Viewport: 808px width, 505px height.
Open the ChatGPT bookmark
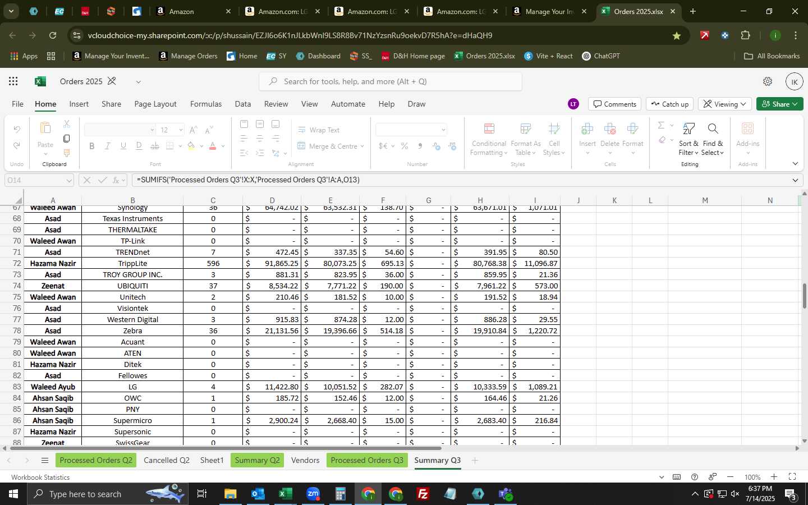click(601, 56)
